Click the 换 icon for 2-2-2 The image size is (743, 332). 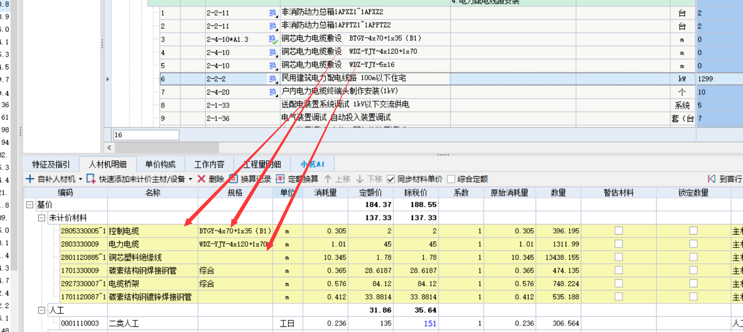(273, 79)
